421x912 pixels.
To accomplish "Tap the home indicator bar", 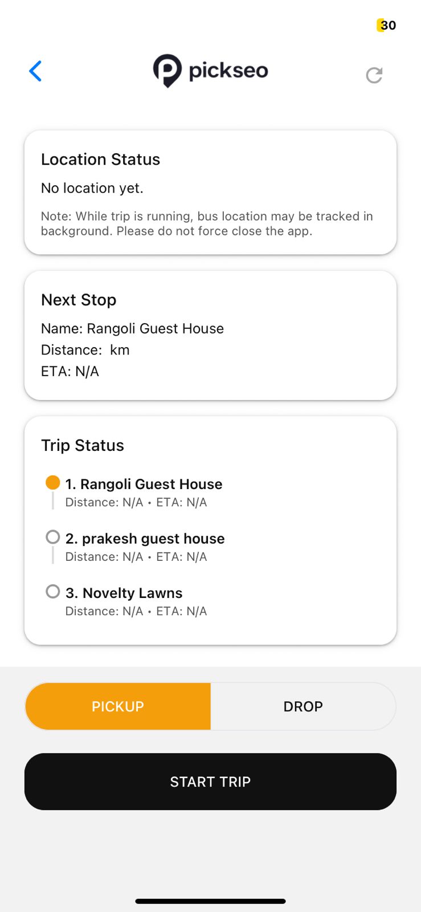I will 210,901.
